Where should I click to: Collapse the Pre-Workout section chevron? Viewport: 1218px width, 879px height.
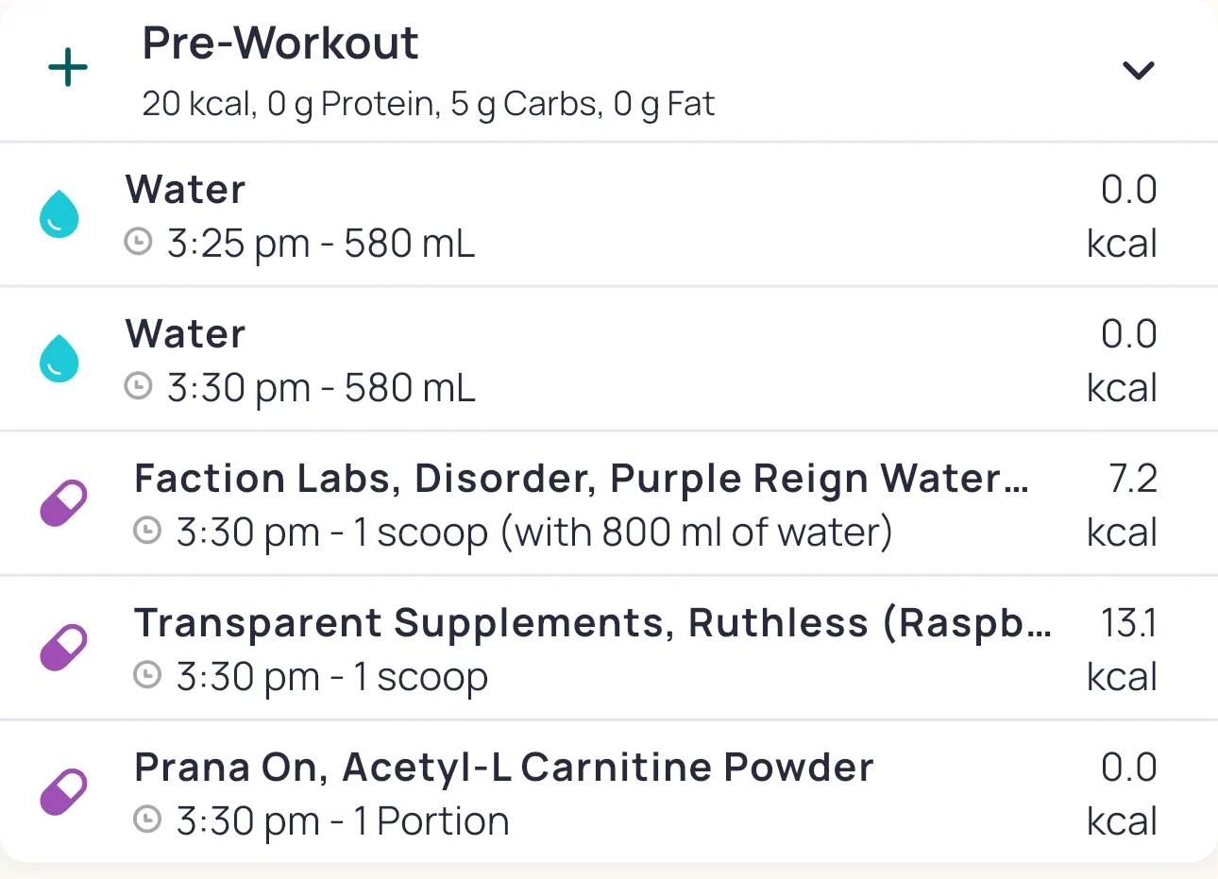[1138, 70]
